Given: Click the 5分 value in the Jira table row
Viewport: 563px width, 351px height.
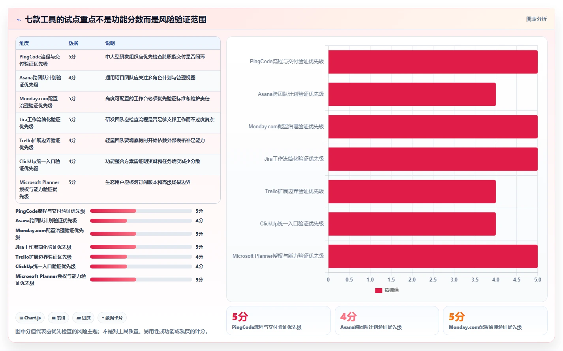Looking at the screenshot, I should click(72, 120).
